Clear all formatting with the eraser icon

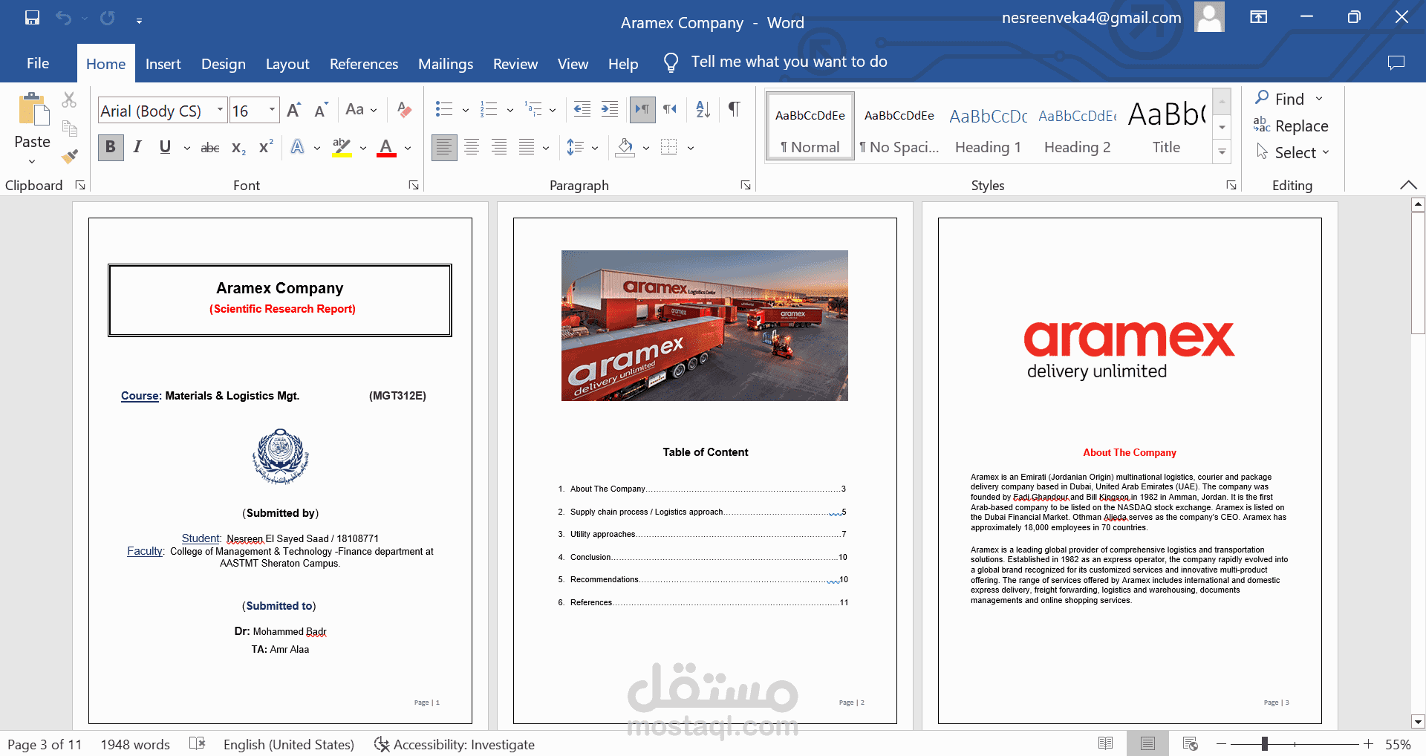[x=404, y=110]
